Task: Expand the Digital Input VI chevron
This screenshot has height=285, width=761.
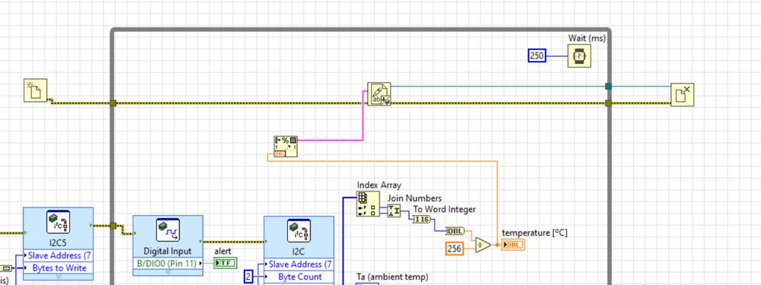Action: 168,272
